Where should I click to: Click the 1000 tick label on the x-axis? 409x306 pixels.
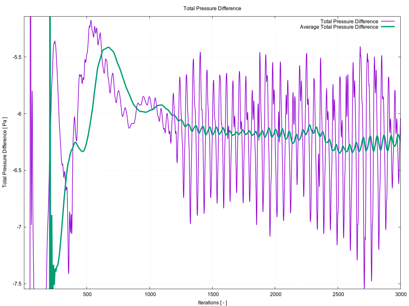pos(150,294)
